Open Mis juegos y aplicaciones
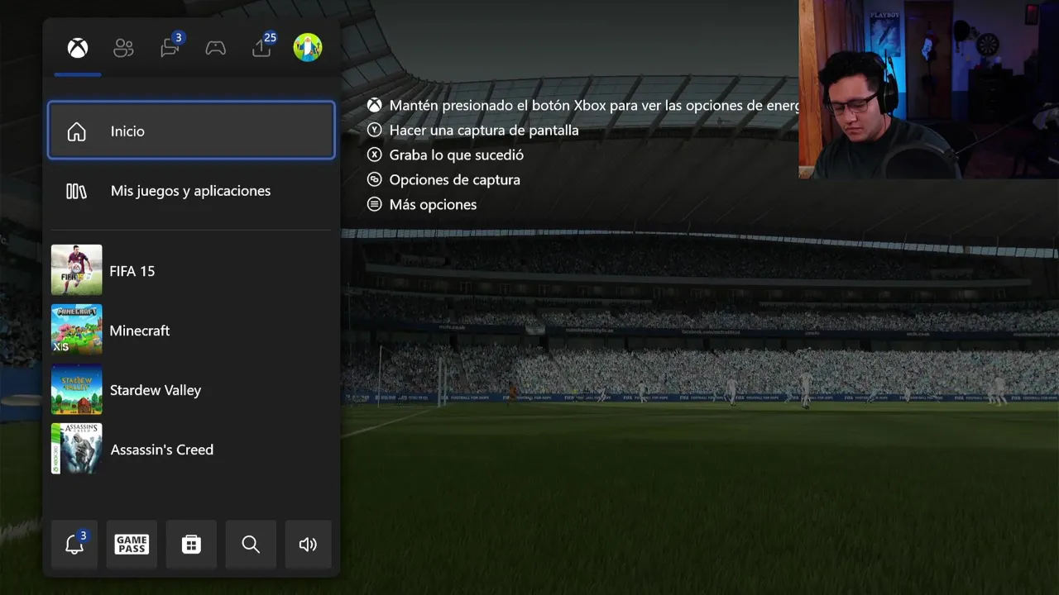1059x595 pixels. pos(191,191)
